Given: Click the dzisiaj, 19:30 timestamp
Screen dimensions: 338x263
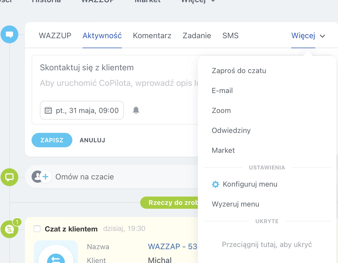Looking at the screenshot, I should [x=124, y=229].
